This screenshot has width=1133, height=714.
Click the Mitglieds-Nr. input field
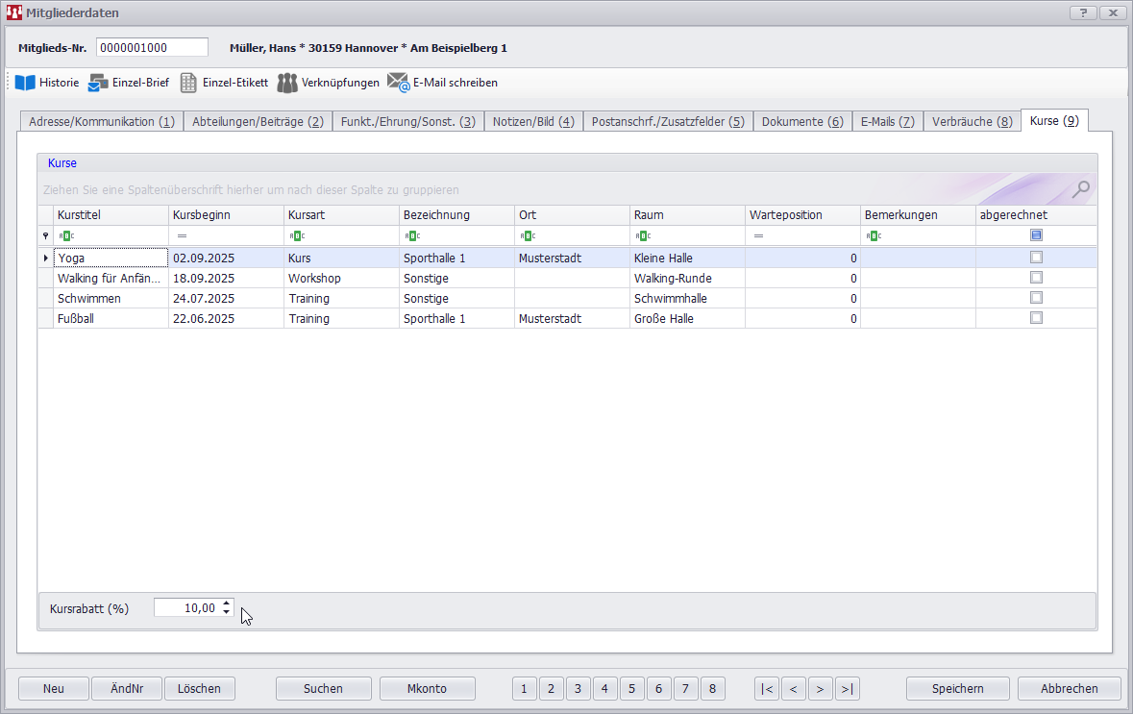point(152,48)
